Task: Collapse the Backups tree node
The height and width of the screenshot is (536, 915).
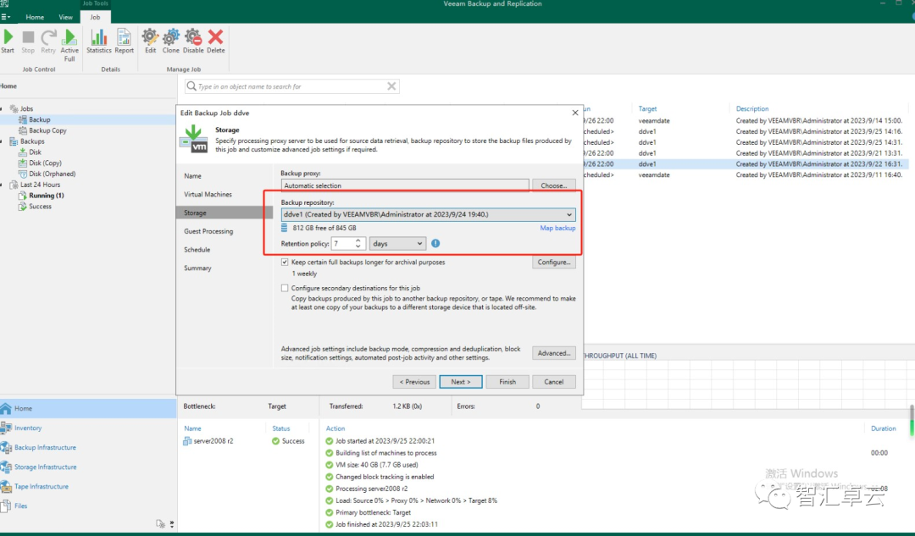Action: 3,141
